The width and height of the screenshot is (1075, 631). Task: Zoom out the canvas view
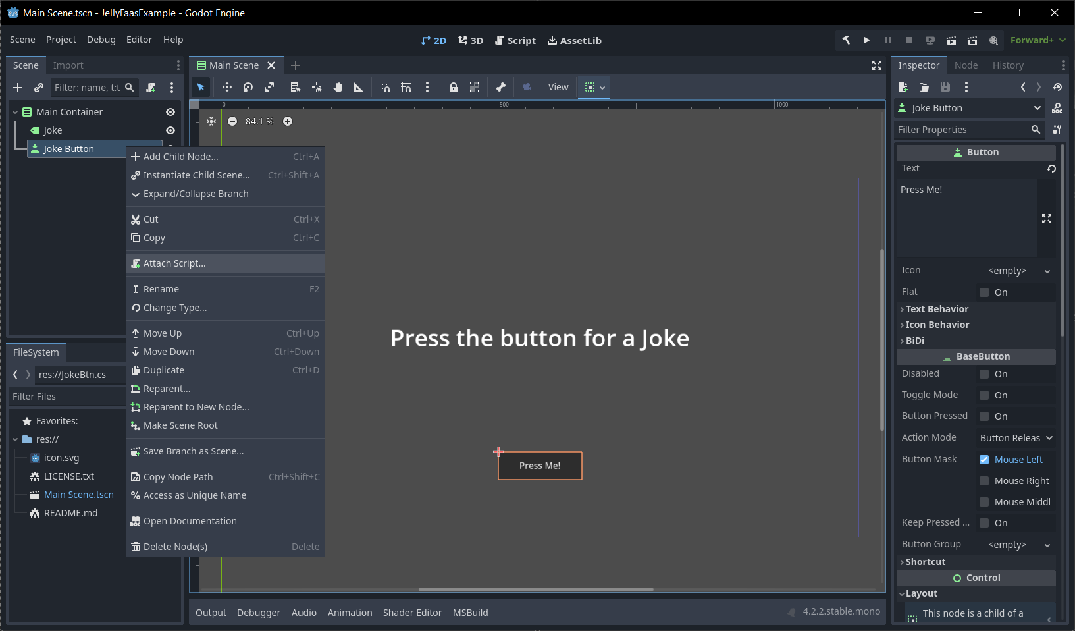tap(232, 121)
